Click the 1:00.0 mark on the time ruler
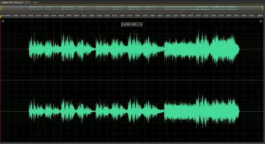This screenshot has width=265, height=144. (92, 15)
